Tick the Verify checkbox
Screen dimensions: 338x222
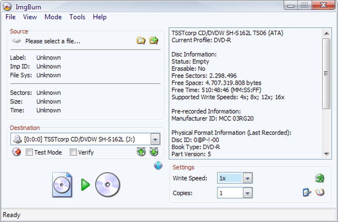click(73, 152)
